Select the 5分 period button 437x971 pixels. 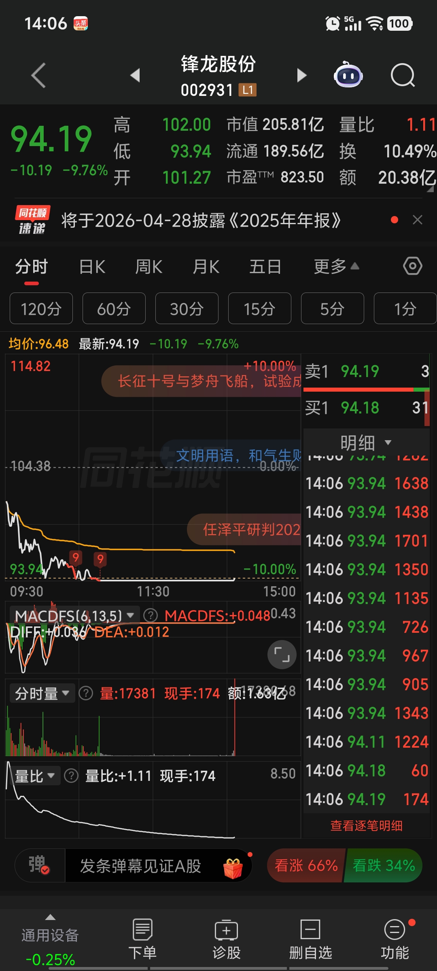point(333,308)
